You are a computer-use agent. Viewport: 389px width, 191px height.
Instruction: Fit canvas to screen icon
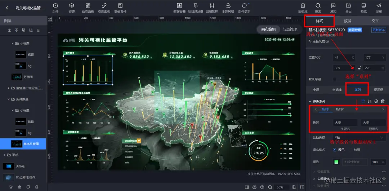pyautogui.click(x=302, y=187)
